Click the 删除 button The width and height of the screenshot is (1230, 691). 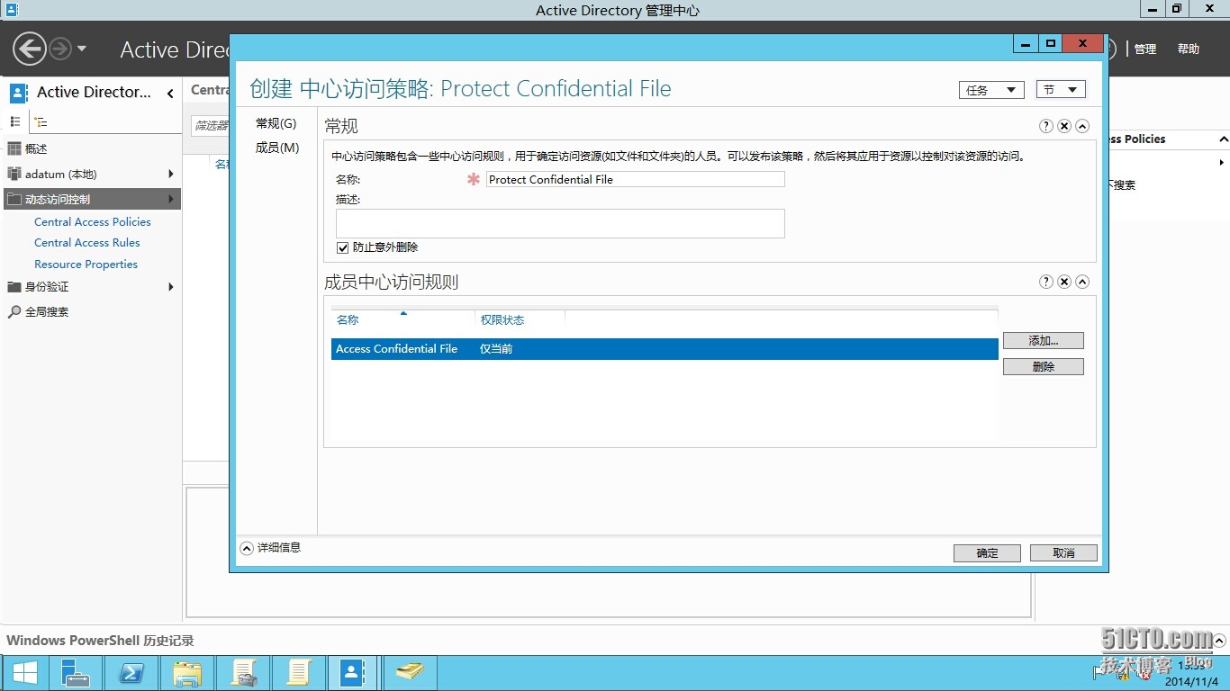(x=1044, y=367)
